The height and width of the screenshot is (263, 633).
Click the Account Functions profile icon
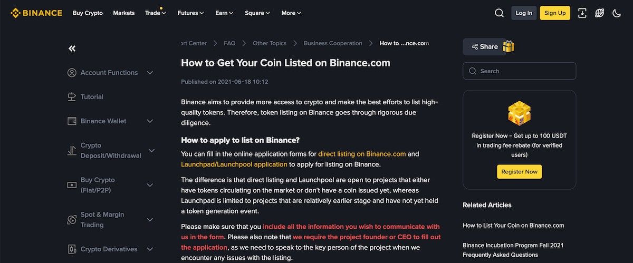72,73
